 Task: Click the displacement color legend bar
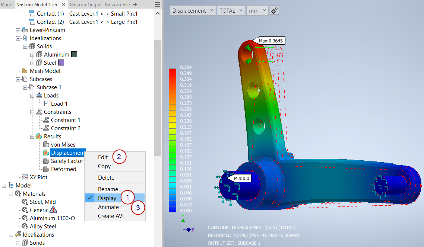coord(173,140)
